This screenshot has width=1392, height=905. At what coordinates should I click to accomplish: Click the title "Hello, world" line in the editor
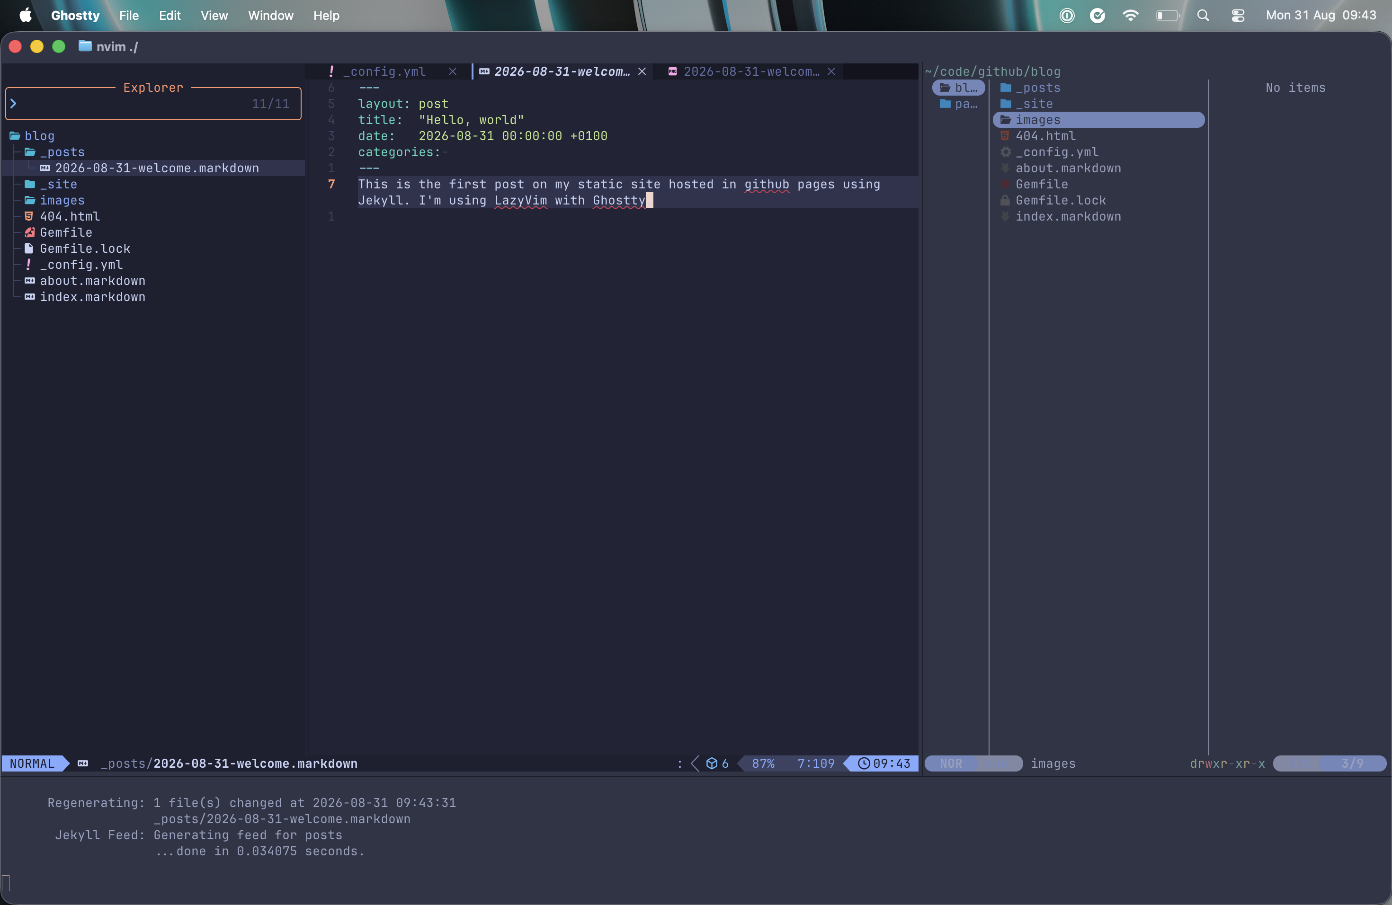coord(441,120)
